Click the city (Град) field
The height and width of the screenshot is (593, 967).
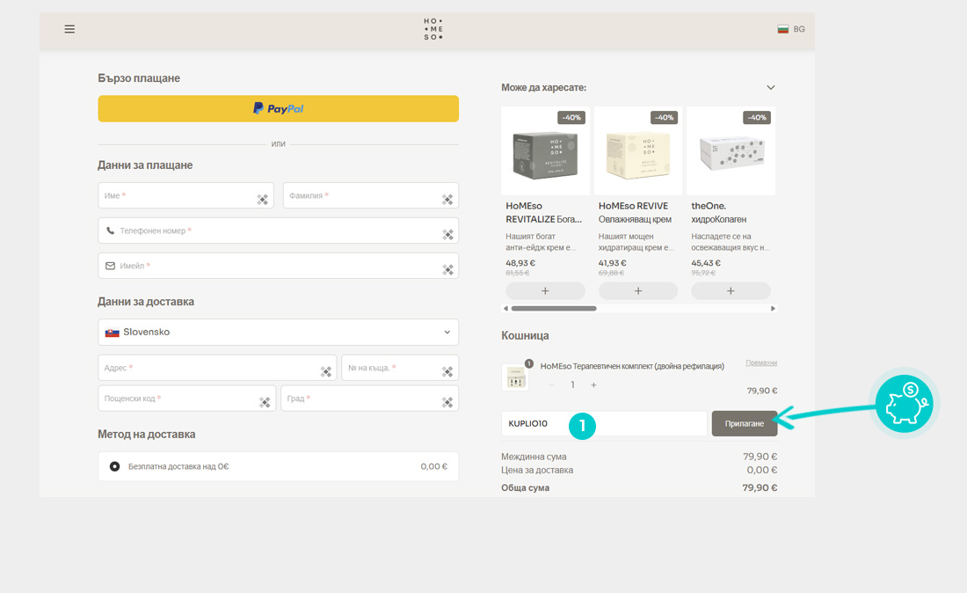[x=370, y=399]
